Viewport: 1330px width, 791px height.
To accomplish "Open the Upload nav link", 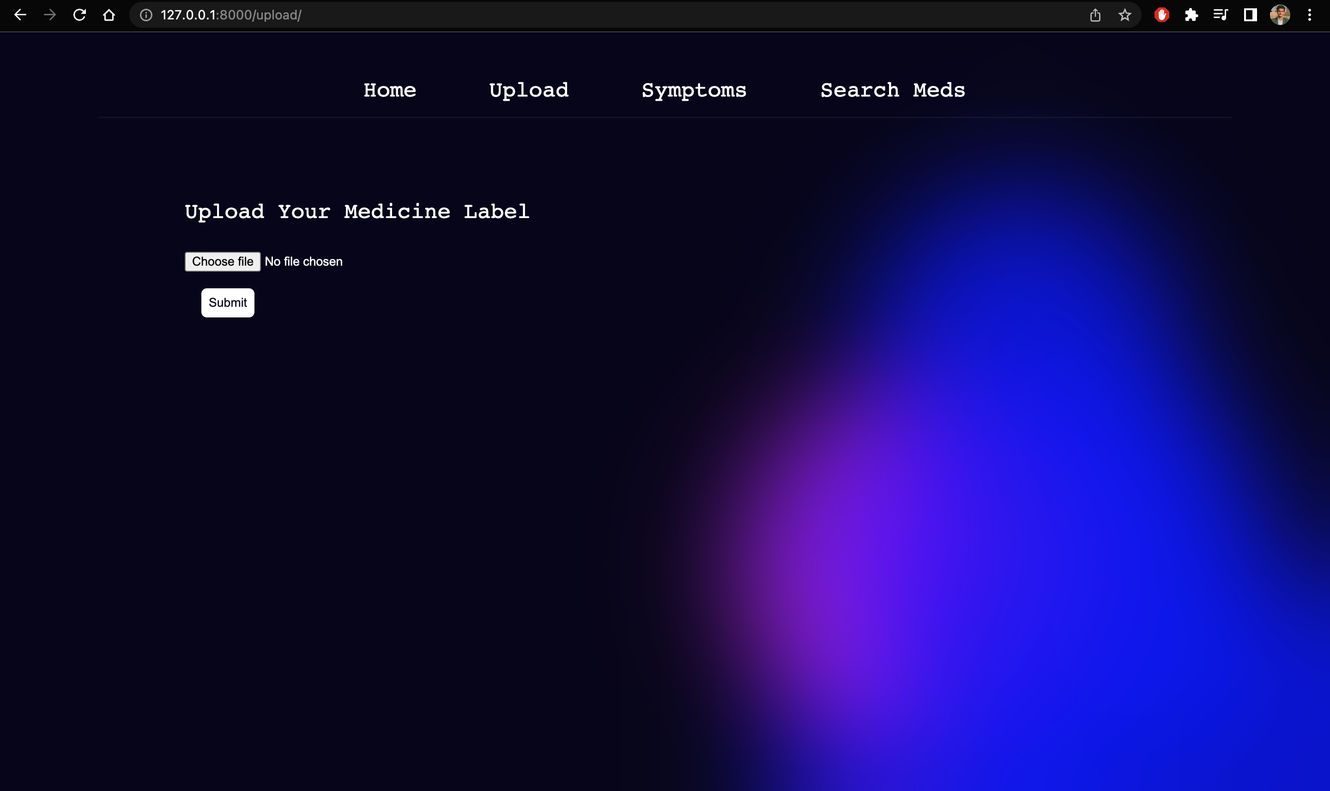I will click(528, 90).
